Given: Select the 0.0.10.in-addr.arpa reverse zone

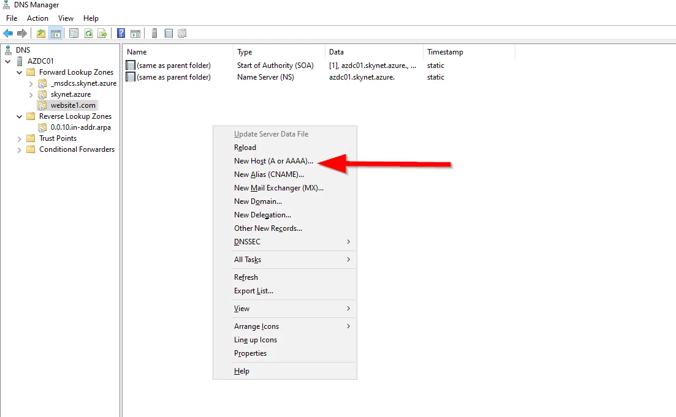Looking at the screenshot, I should [81, 127].
